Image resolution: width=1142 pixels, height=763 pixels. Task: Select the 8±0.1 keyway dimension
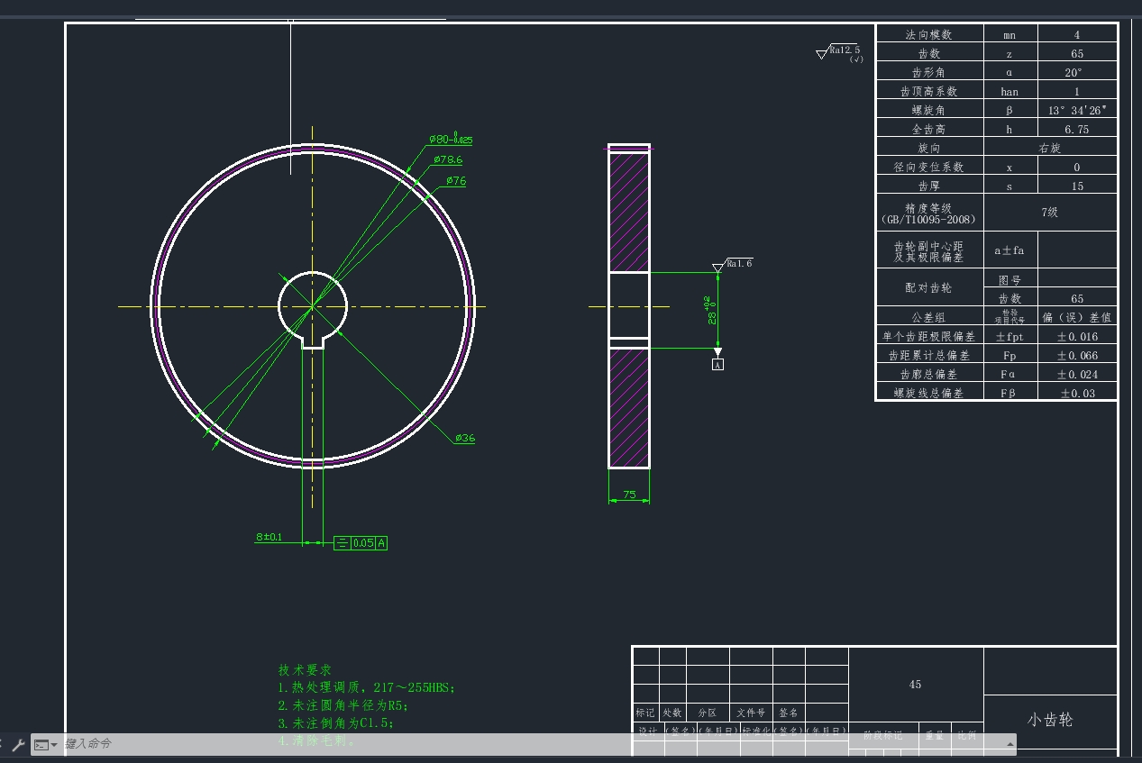tap(269, 537)
